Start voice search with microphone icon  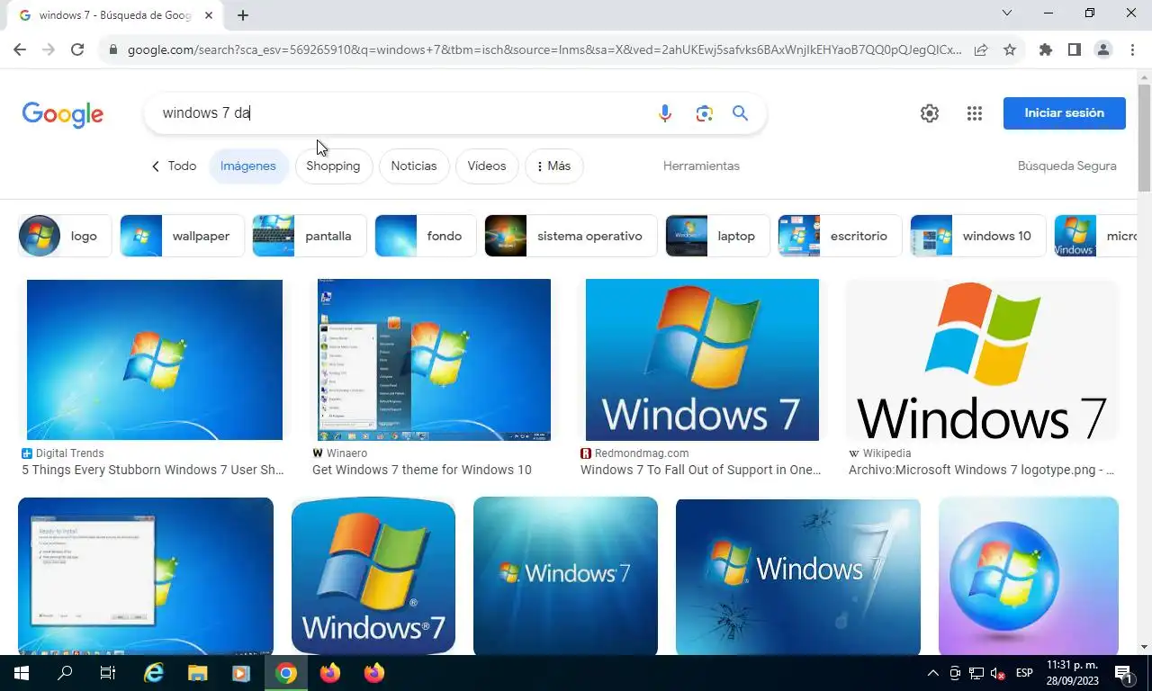tap(665, 113)
